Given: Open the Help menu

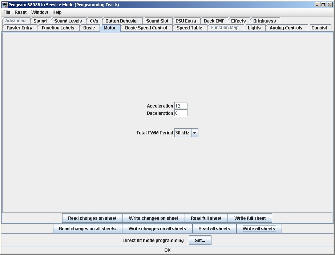Looking at the screenshot, I should 57,12.
